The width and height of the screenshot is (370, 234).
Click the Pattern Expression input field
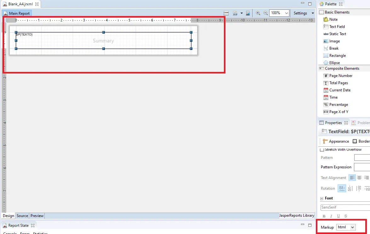coord(362,167)
